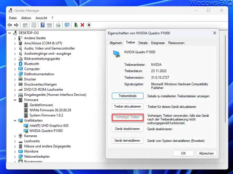This screenshot has width=233, height=174.
Task: Collapse the Firmware node
Action: click(x=15, y=100)
